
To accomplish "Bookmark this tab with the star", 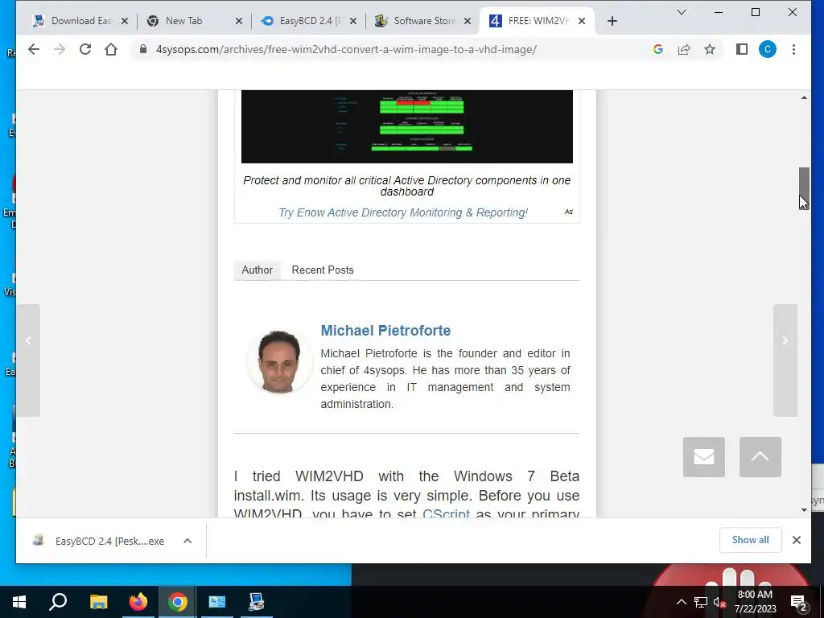I will tap(710, 49).
